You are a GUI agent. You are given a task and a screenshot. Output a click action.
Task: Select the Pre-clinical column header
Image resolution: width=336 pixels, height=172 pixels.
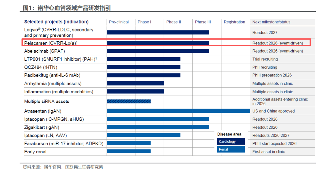click(119, 22)
